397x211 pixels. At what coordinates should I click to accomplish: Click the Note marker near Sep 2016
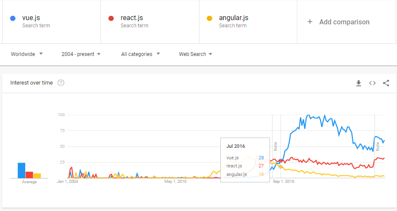(x=276, y=147)
